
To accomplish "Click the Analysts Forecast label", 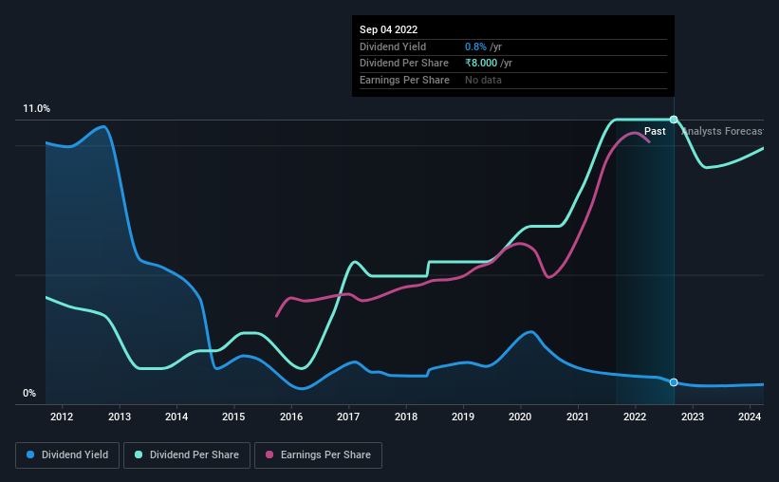I will 722,131.
